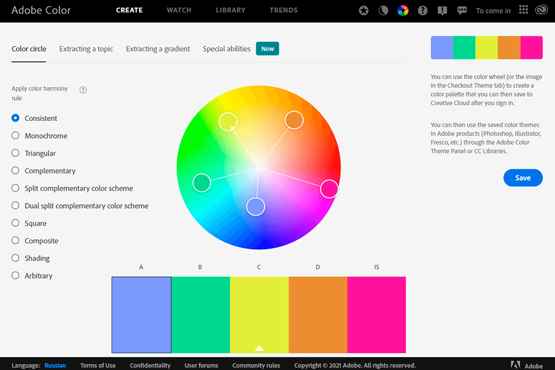The width and height of the screenshot is (555, 370).
Task: Click the yellow handle on color wheel
Action: [228, 122]
